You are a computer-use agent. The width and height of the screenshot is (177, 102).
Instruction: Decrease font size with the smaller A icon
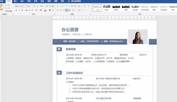37,6
